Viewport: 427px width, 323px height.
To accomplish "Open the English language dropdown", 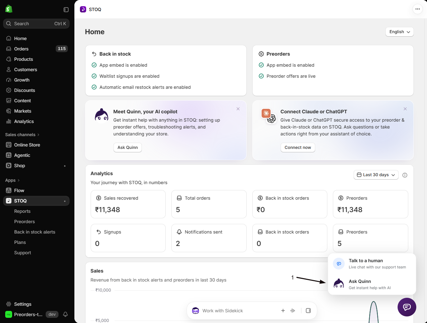I will click(x=400, y=32).
